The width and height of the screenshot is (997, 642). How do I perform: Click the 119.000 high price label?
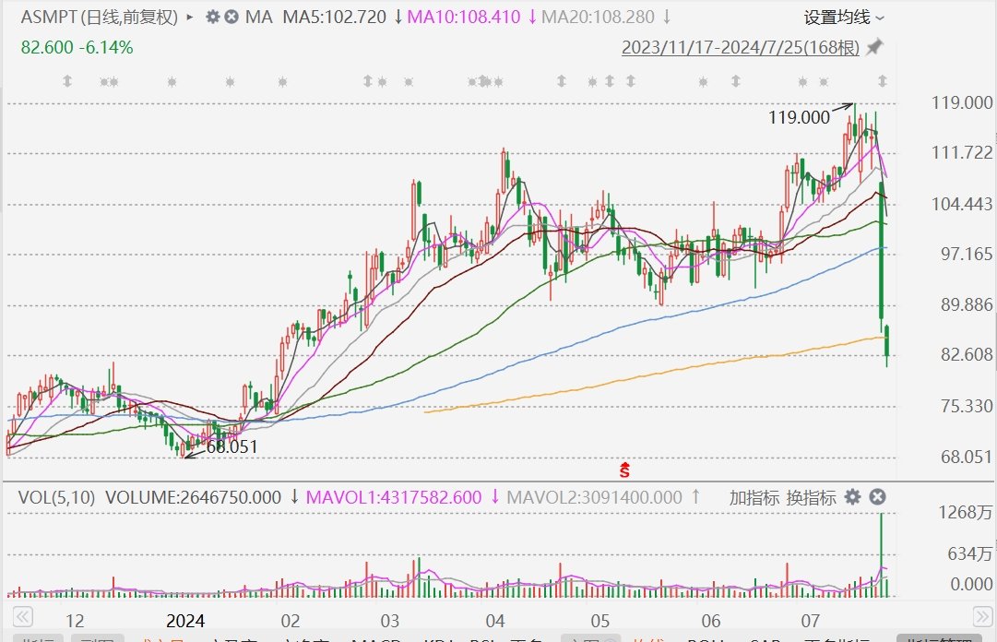click(x=799, y=117)
